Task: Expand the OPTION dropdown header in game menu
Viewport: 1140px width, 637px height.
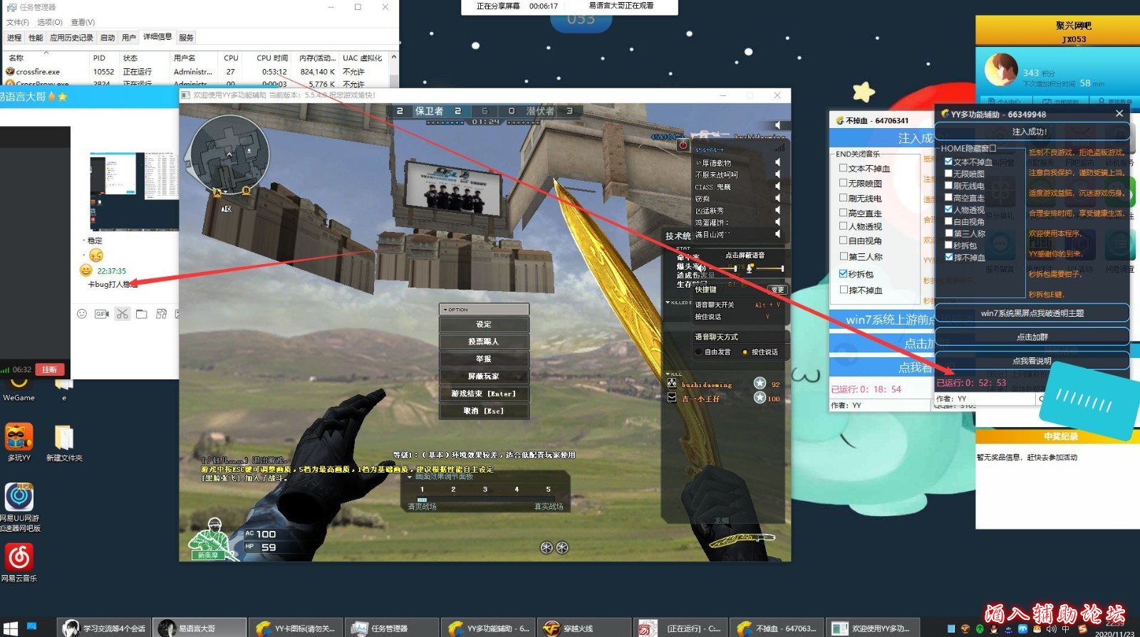Action: click(484, 310)
